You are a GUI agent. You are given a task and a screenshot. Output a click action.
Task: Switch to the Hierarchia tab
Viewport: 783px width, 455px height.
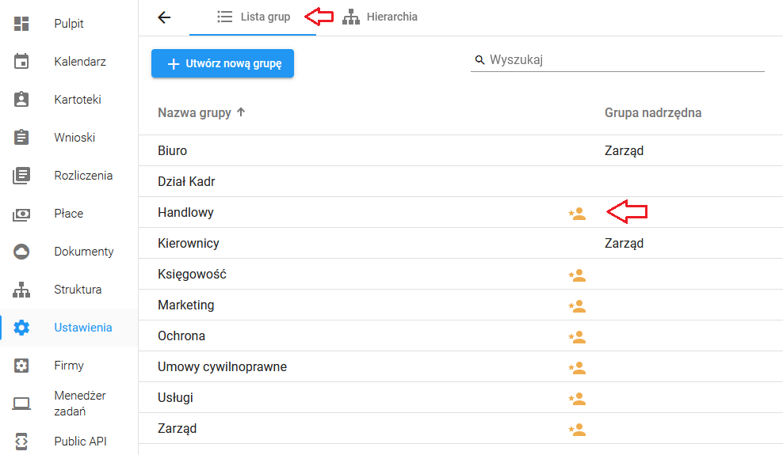tap(380, 17)
